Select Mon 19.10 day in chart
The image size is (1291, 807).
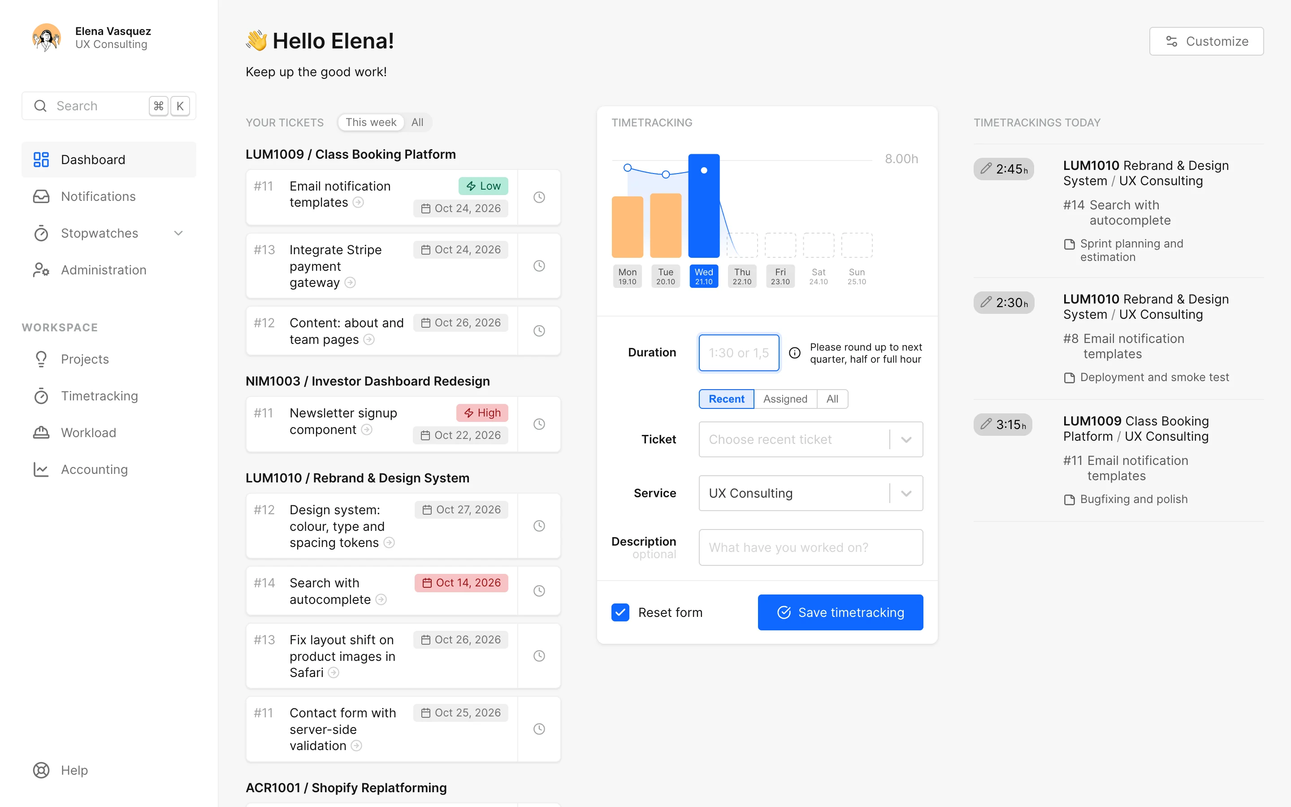[628, 276]
